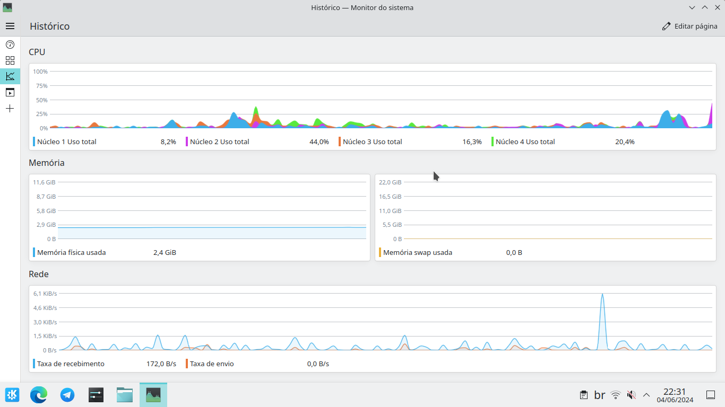This screenshot has width=725, height=407.
Task: Open the Overview gauge page in sidebar
Action: click(10, 45)
